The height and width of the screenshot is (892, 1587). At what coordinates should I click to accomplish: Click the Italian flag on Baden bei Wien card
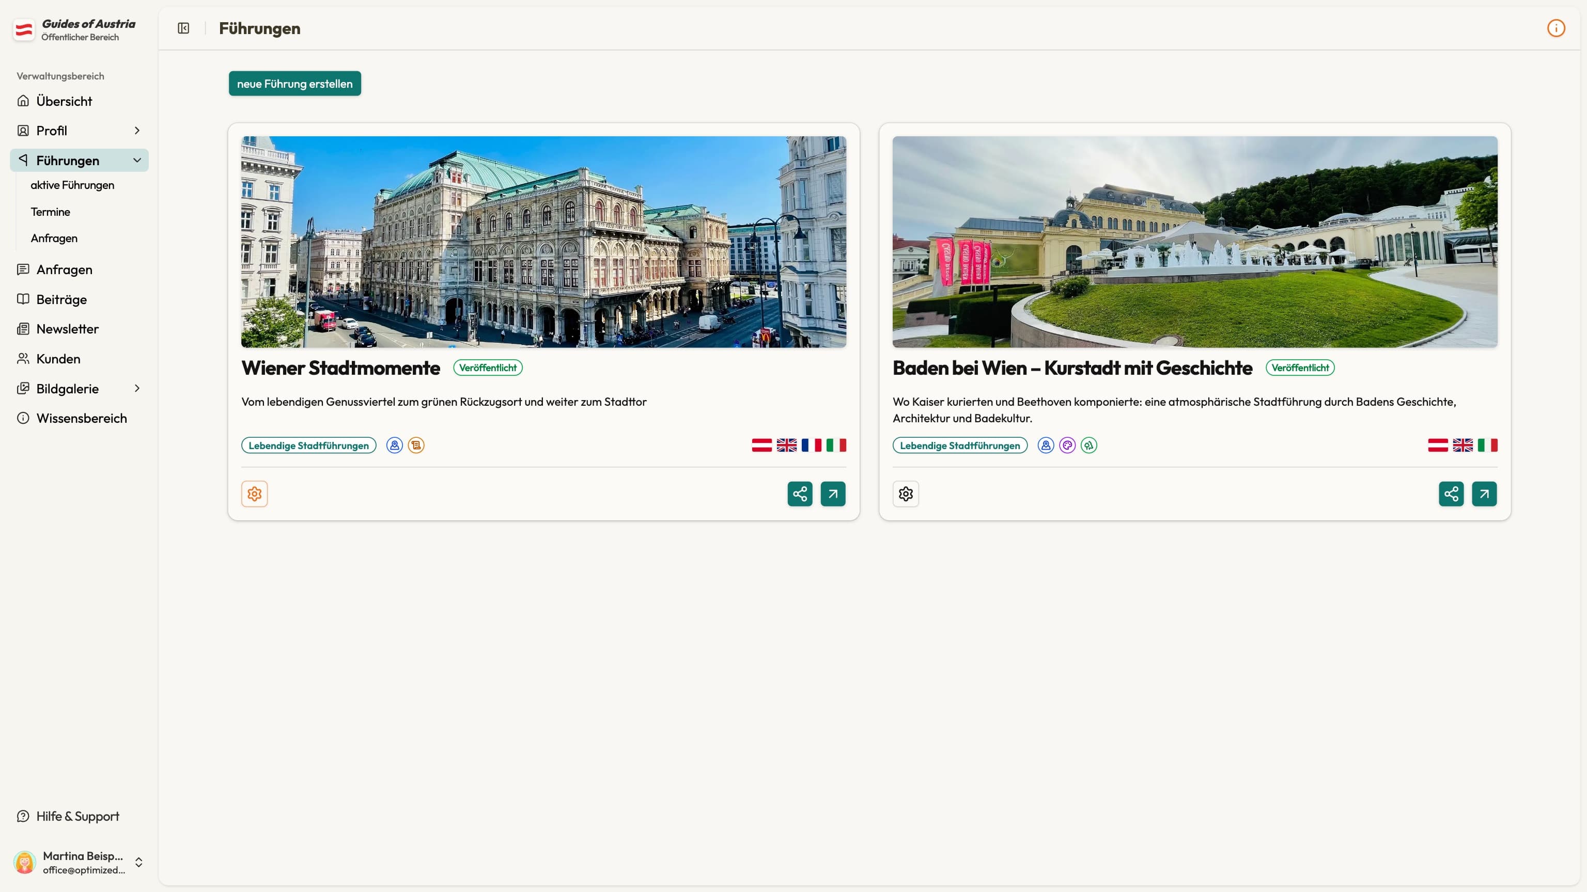pos(1487,445)
